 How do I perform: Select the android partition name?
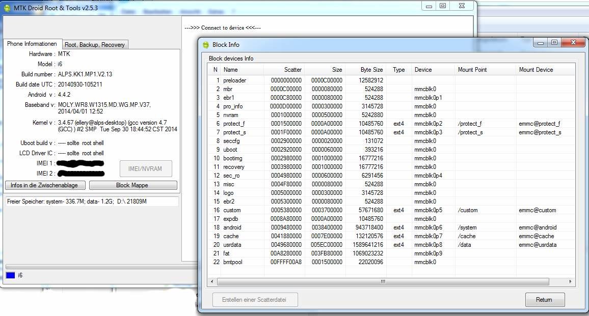coord(232,227)
